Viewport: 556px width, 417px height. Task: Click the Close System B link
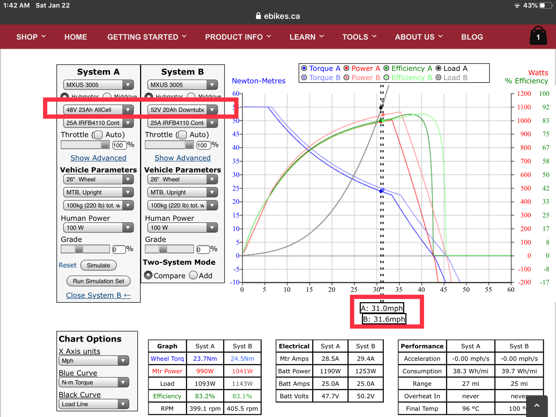(98, 295)
